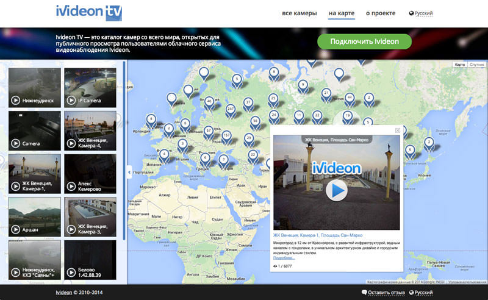The height and width of the screenshot is (300, 488).
Task: Open the Русский language selector in header
Action: [421, 13]
